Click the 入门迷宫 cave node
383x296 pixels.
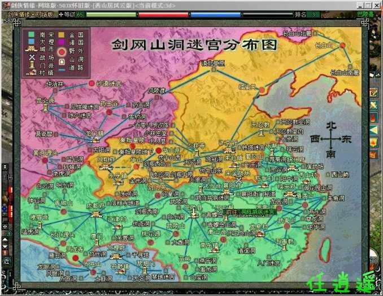pyautogui.click(x=269, y=257)
